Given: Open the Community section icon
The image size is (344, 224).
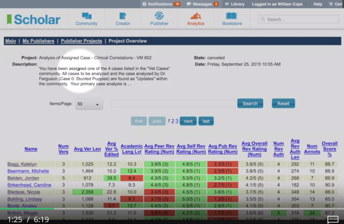Looking at the screenshot, I should pyautogui.click(x=86, y=17).
